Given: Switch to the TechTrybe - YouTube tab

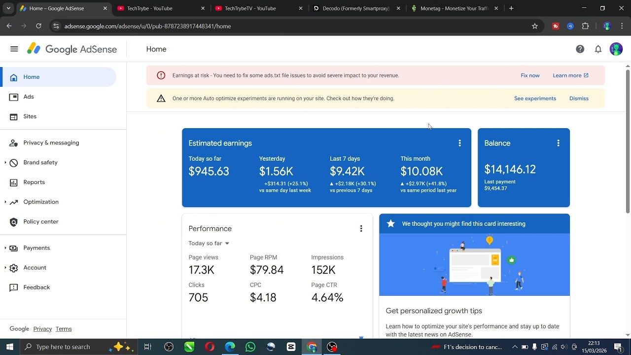Looking at the screenshot, I should tap(161, 8).
